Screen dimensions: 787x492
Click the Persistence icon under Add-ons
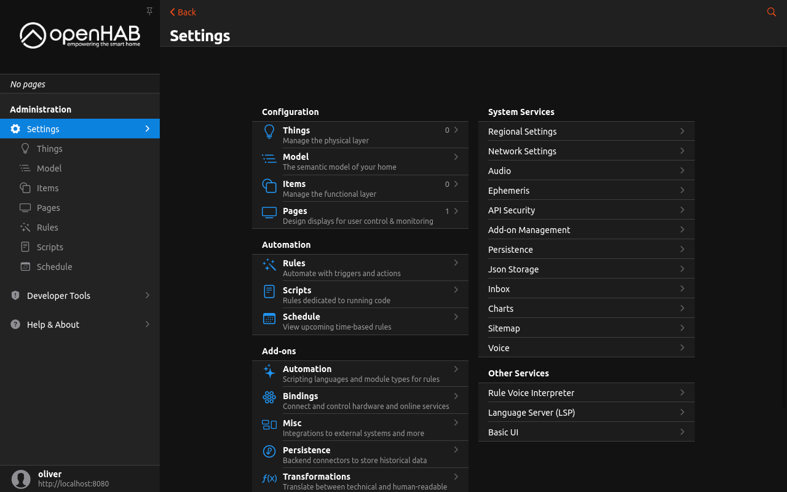pyautogui.click(x=269, y=451)
